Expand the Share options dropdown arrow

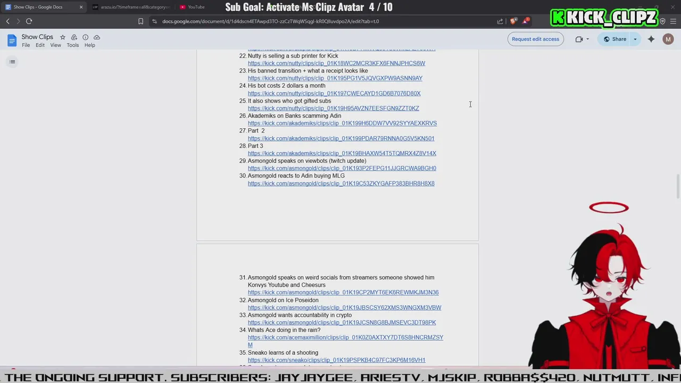tap(635, 39)
